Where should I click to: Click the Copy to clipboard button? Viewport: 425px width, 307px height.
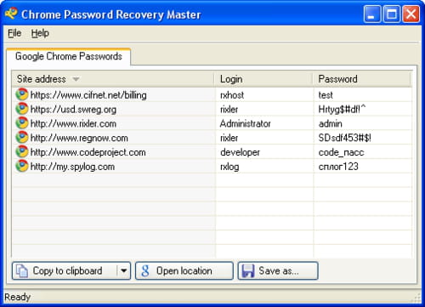click(65, 270)
